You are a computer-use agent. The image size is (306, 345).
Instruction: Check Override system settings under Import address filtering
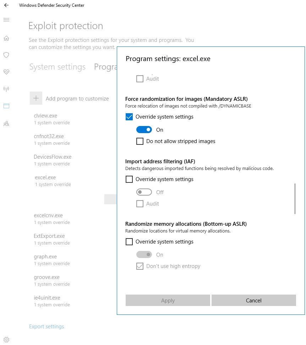click(x=129, y=179)
